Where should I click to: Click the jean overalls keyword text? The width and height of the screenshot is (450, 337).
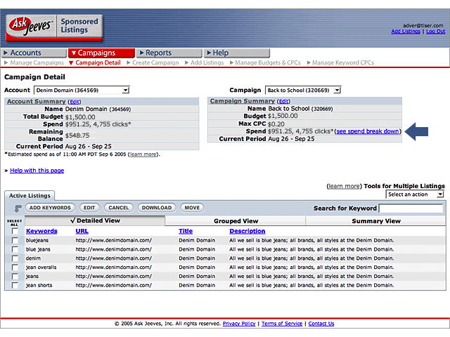pos(41,267)
